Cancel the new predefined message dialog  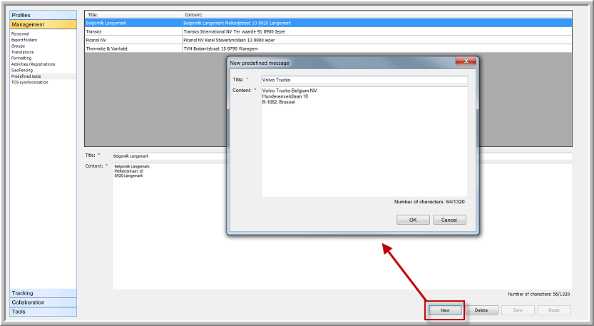click(x=449, y=220)
